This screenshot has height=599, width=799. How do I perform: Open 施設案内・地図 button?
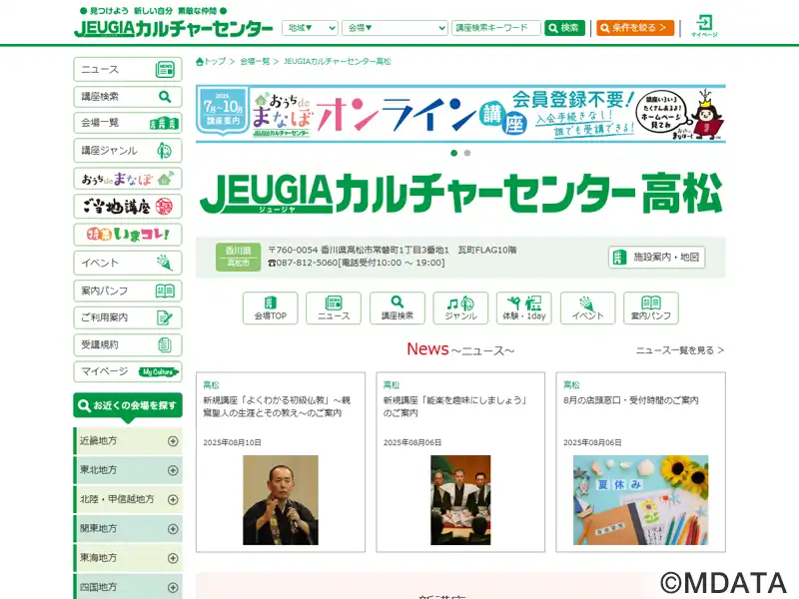click(656, 258)
